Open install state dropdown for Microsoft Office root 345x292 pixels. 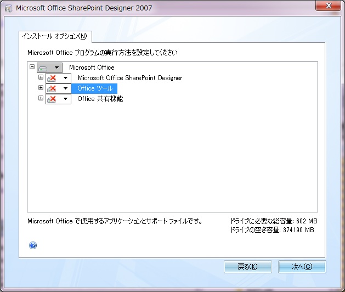(x=49, y=68)
